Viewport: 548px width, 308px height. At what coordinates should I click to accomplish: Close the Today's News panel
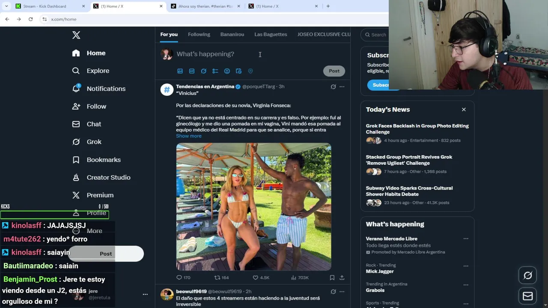coord(464,110)
